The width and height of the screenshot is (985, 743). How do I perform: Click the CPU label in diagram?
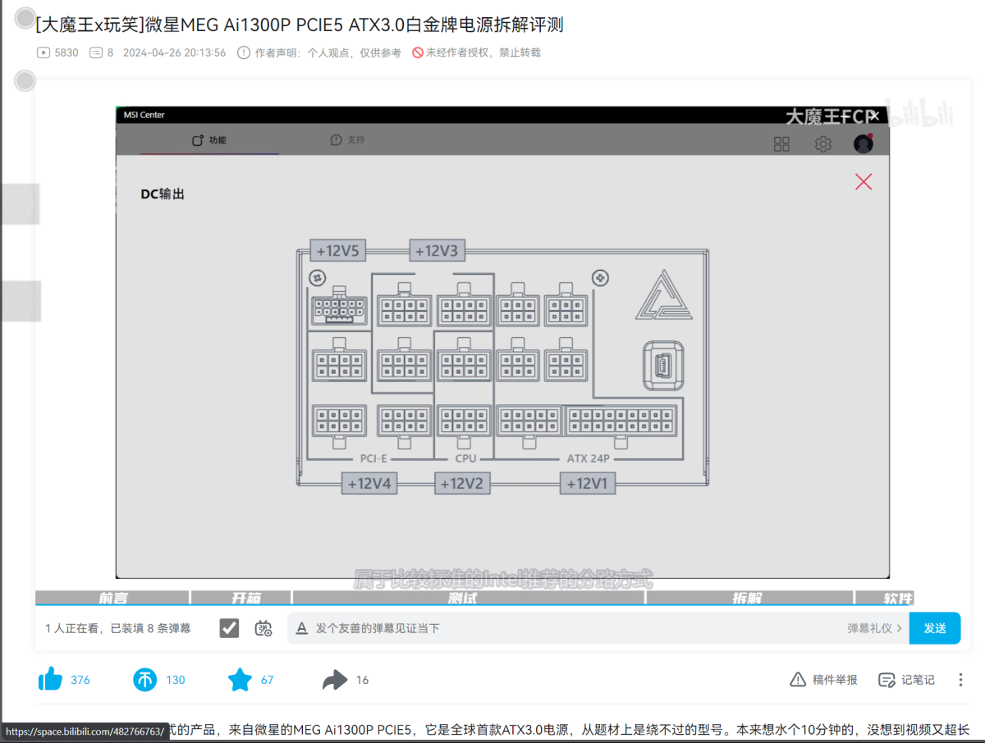pos(465,458)
